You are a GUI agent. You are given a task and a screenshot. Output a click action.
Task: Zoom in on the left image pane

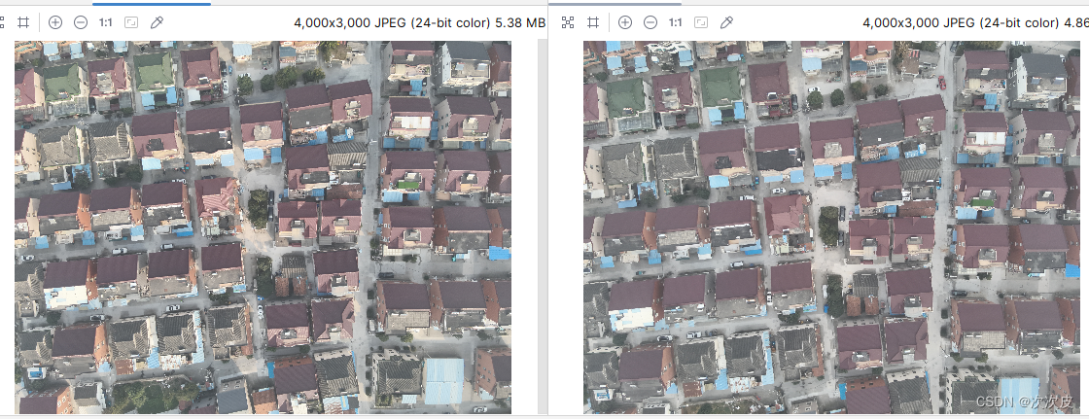(x=54, y=22)
